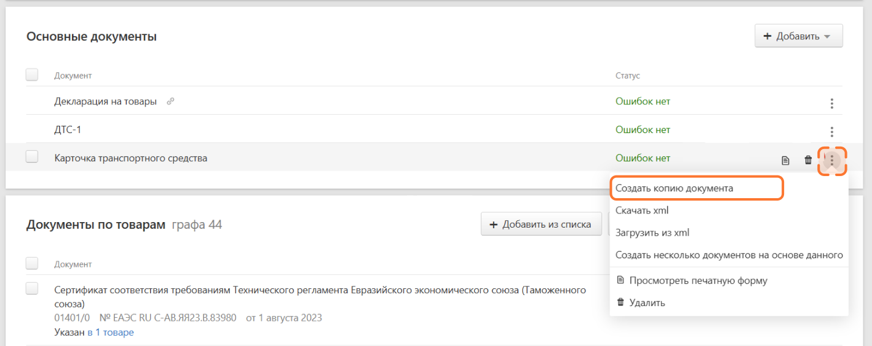Choose Создать несколько документов на основе данного

729,255
